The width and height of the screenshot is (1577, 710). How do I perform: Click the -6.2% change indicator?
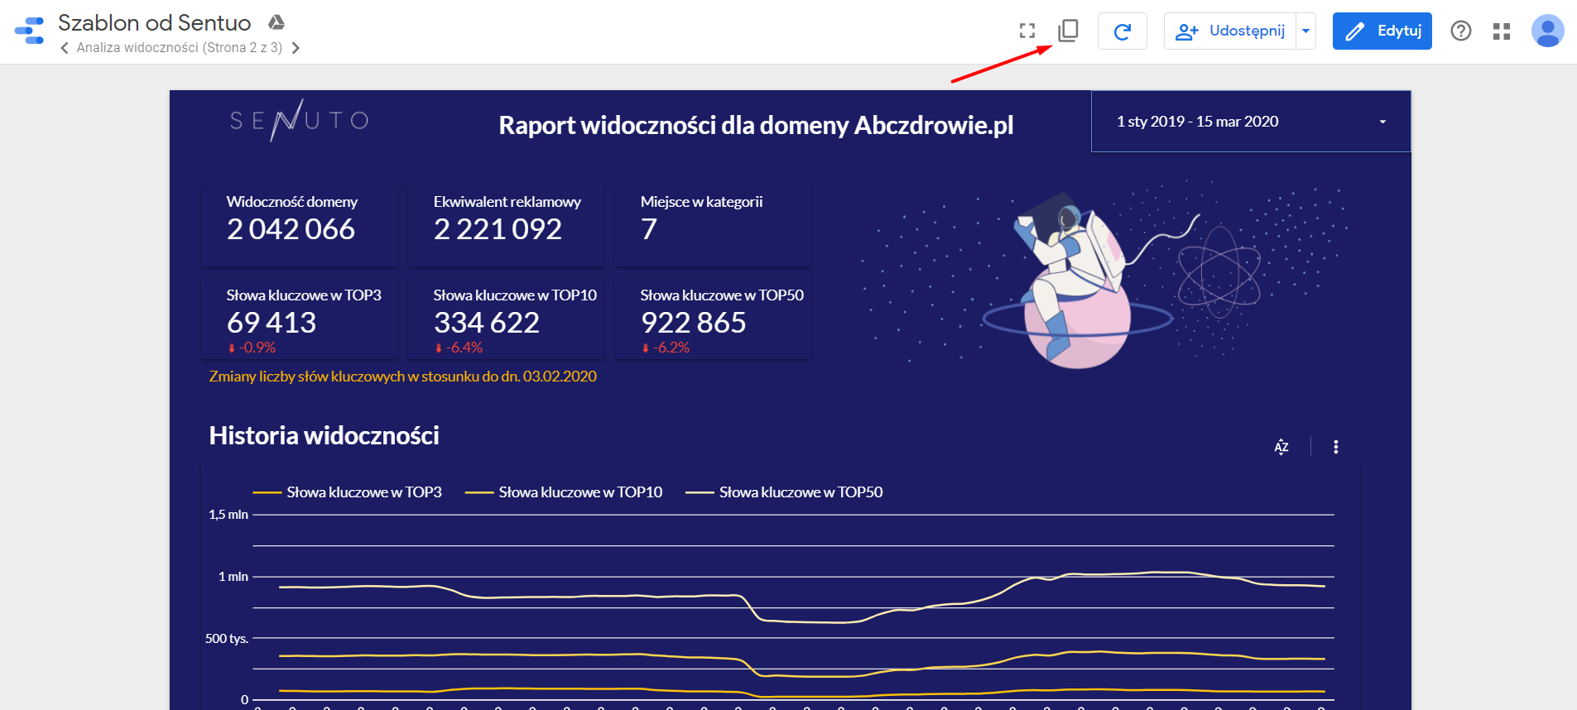point(666,348)
